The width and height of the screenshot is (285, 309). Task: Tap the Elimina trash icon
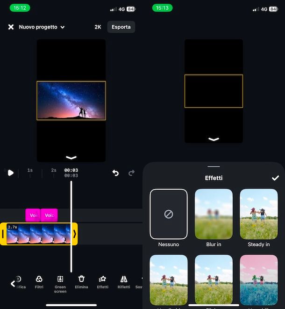click(81, 281)
